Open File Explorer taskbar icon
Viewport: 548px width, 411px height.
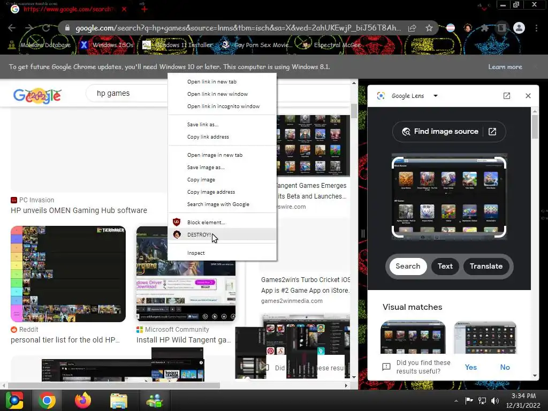point(119,400)
